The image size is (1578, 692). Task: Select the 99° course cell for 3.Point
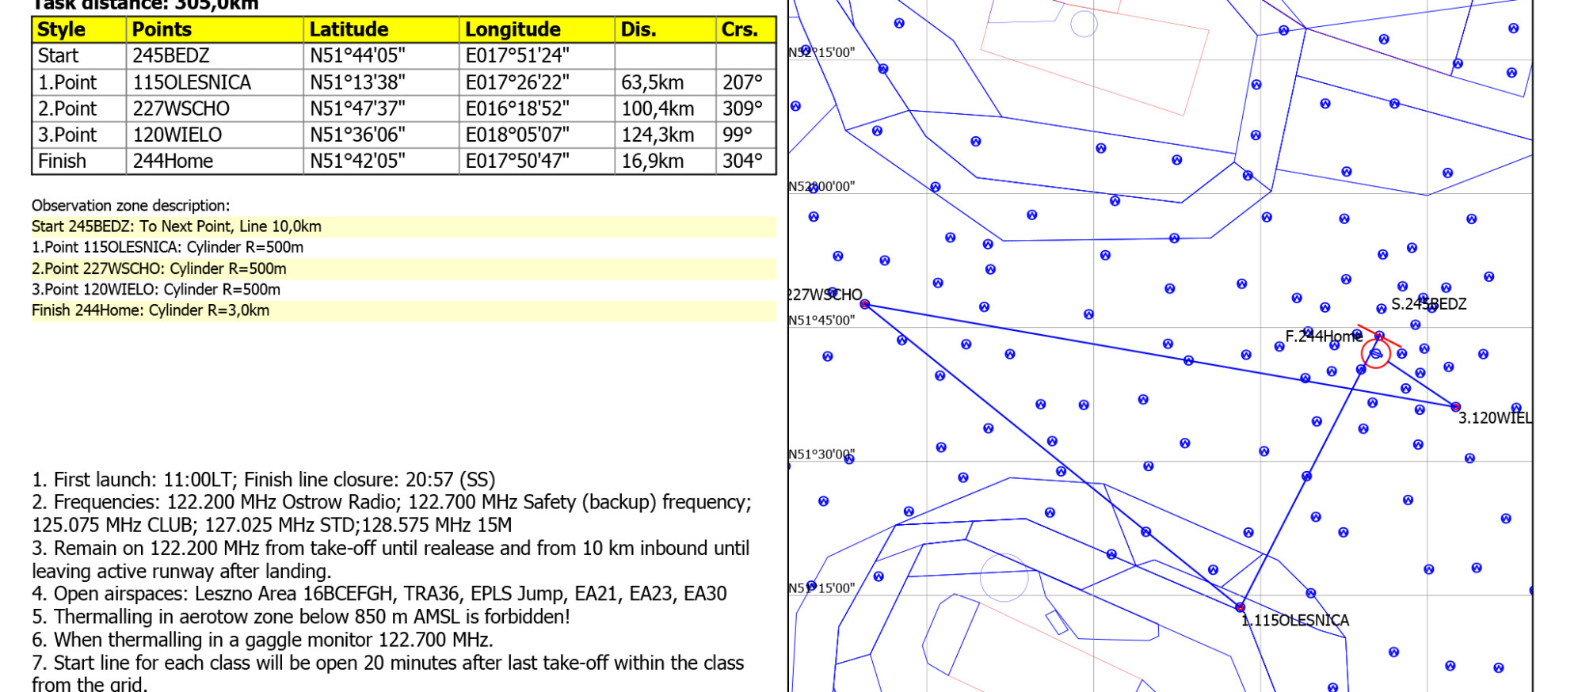click(738, 135)
